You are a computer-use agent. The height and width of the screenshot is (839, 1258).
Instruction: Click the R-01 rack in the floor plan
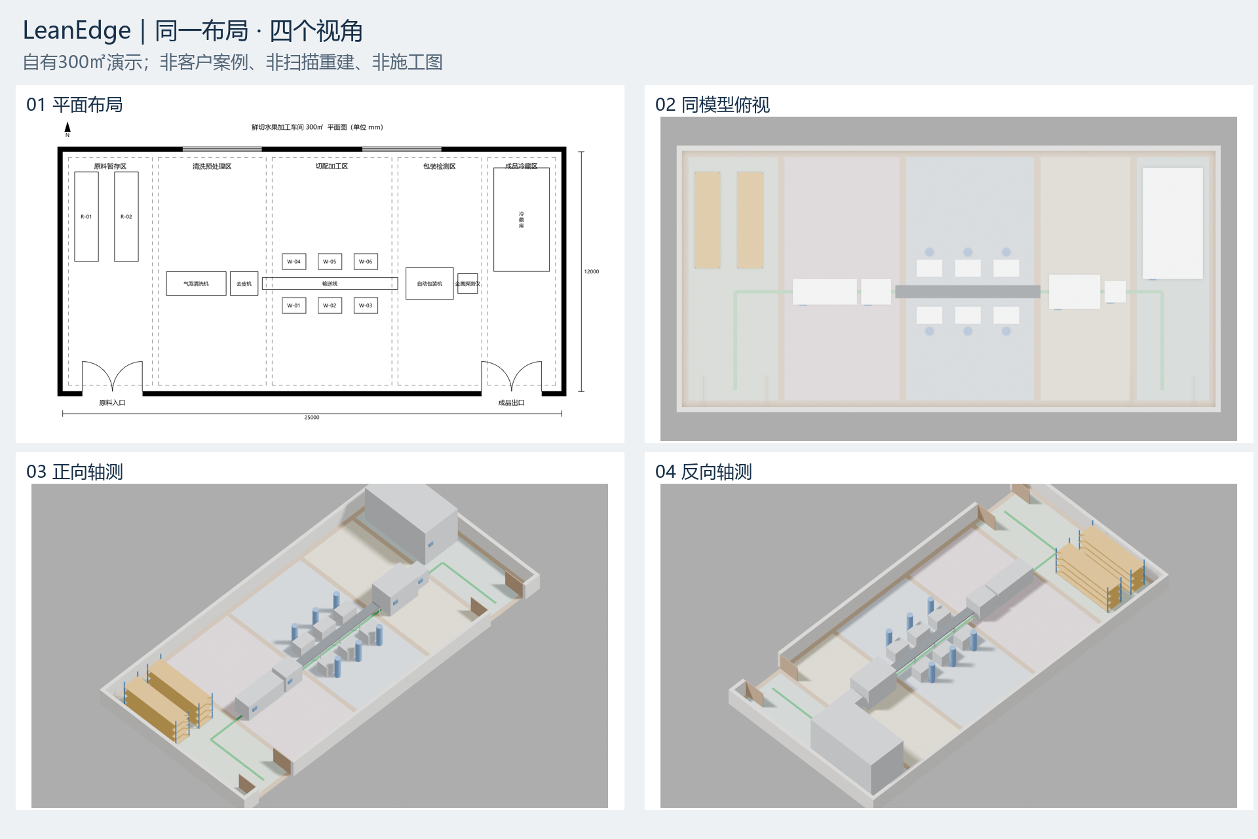coord(86,216)
